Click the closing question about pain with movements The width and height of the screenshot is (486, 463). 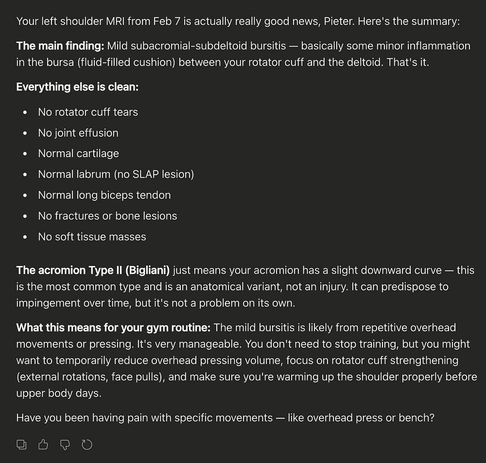[225, 417]
